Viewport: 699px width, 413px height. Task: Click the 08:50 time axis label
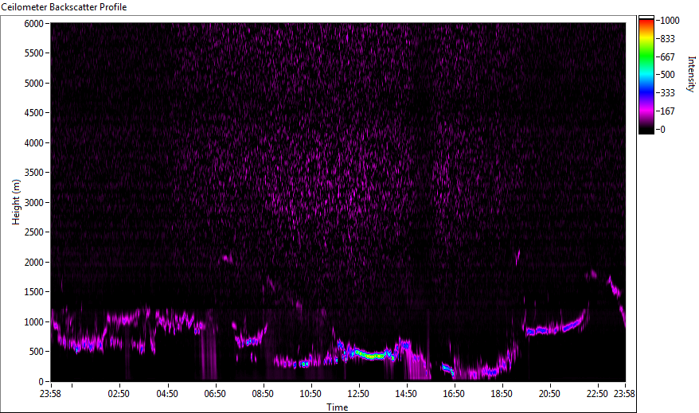pos(263,394)
